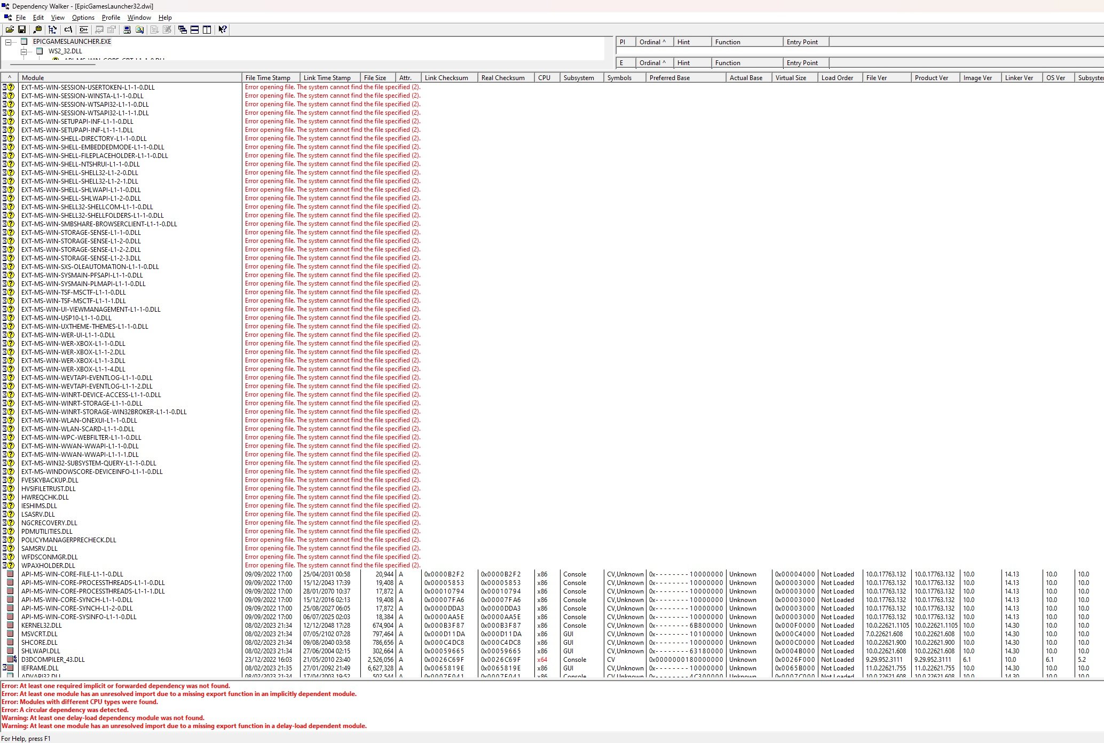Viewport: 1104px width, 743px height.
Task: Collapse the WS2_32.DLL tree node
Action: tap(23, 52)
